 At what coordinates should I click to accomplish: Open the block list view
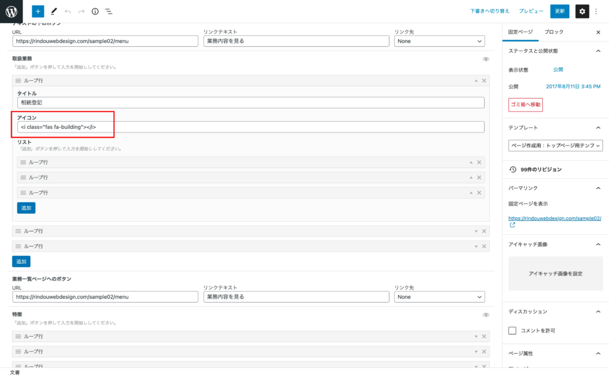109,11
